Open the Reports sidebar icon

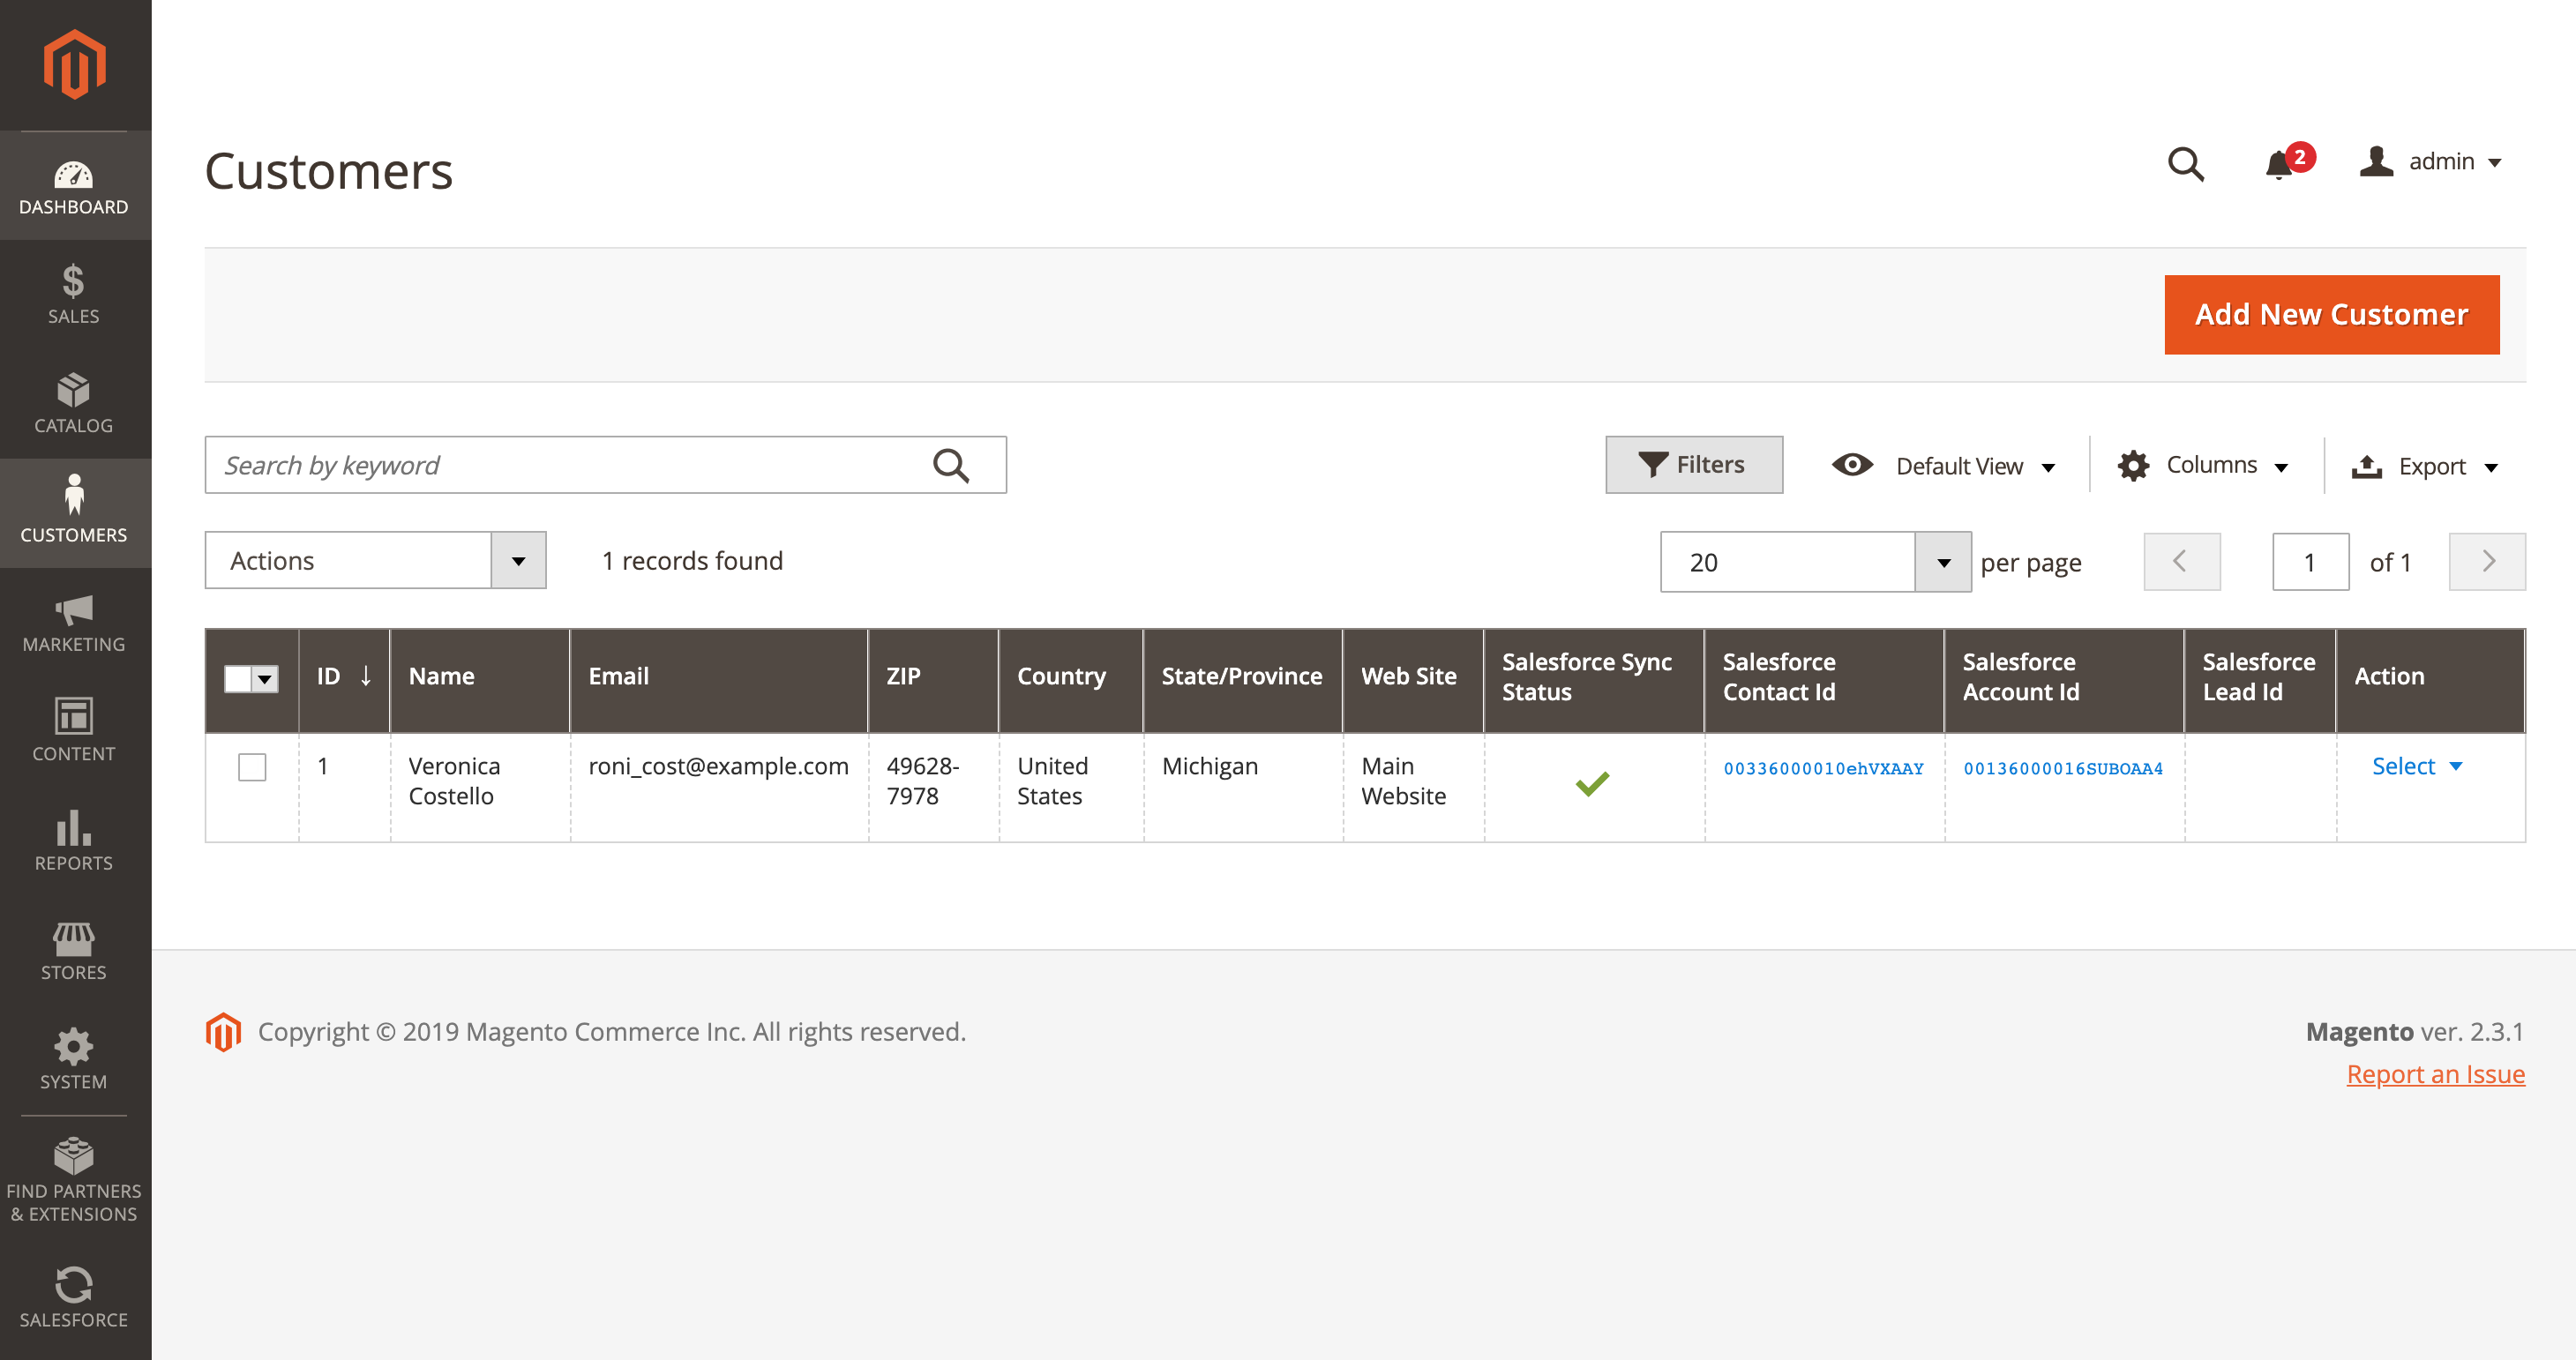pyautogui.click(x=74, y=842)
